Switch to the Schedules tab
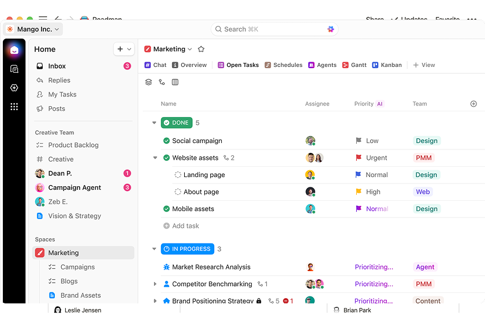The width and height of the screenshot is (485, 323). (283, 65)
